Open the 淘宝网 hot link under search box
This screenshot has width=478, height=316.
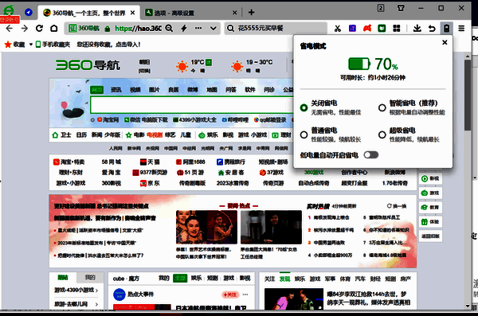click(108, 119)
